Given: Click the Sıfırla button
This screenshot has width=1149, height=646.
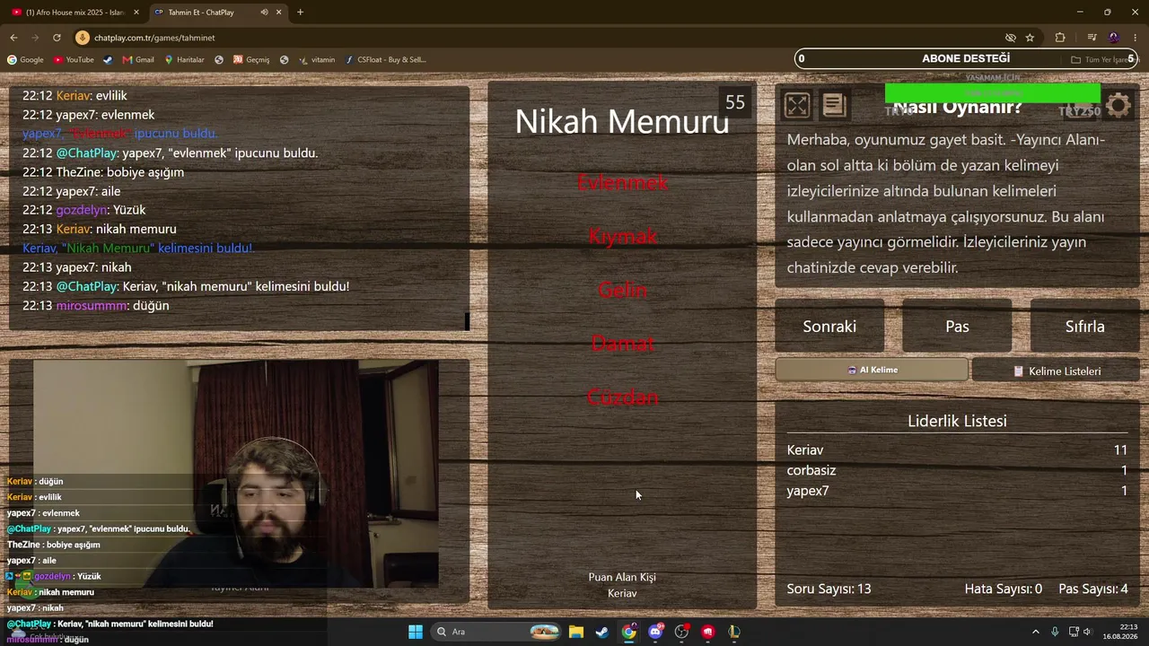Looking at the screenshot, I should [x=1084, y=327].
